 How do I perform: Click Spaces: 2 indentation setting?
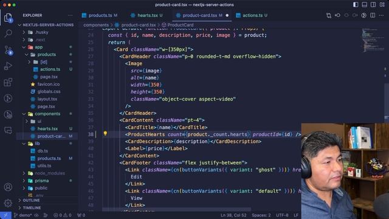pos(261,215)
